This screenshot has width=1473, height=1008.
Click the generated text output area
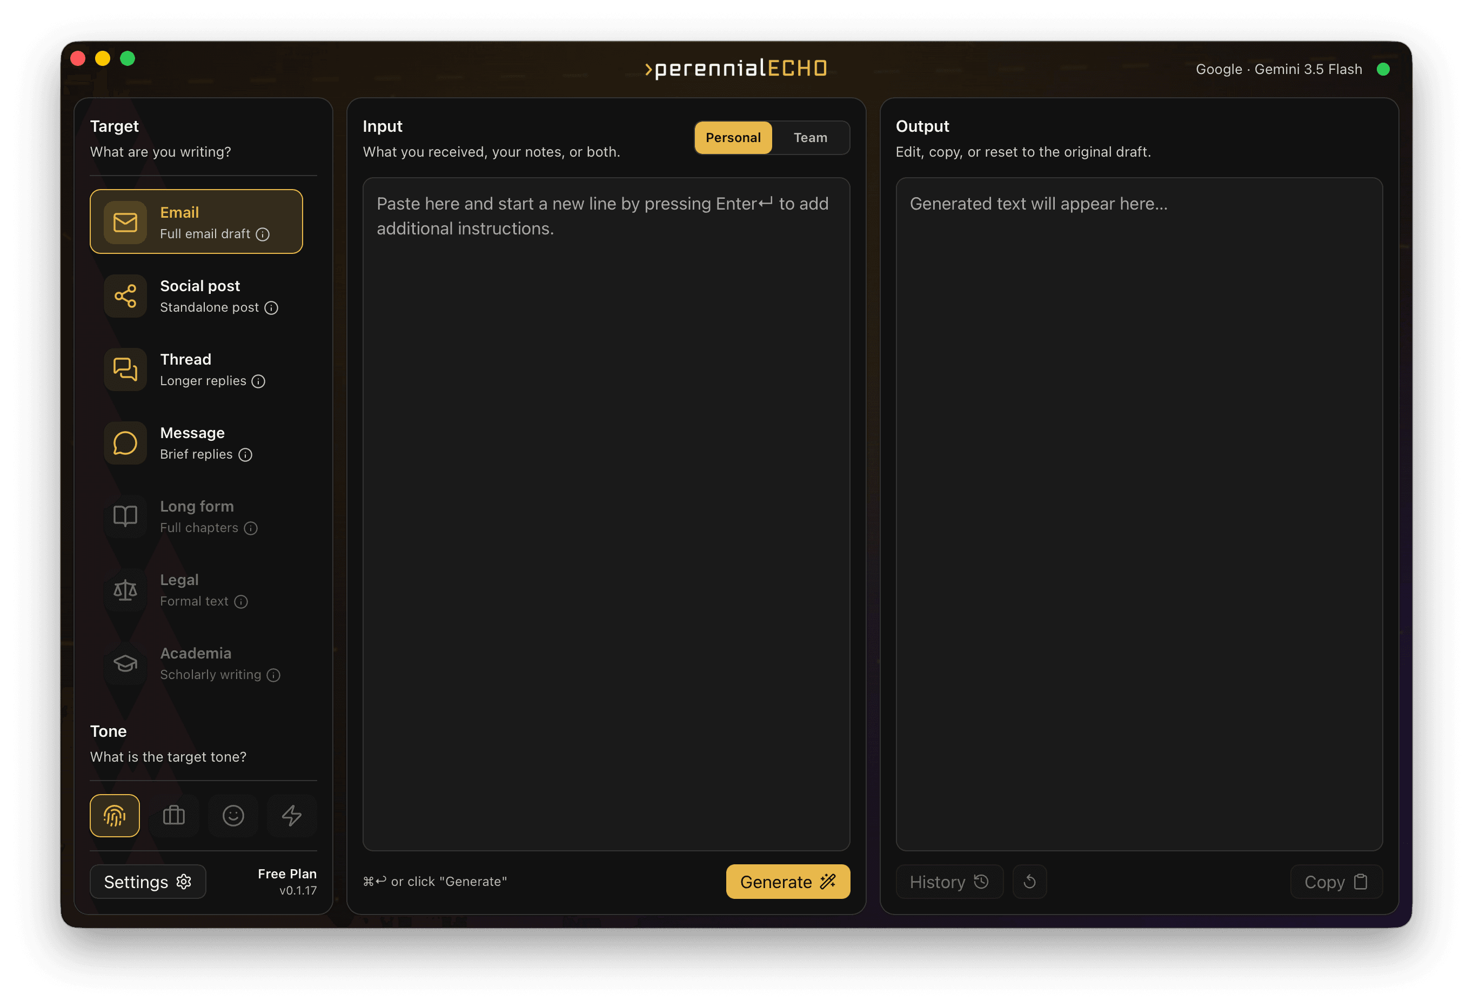tap(1139, 514)
